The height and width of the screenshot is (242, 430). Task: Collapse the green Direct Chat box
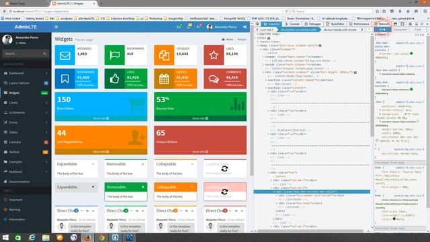coord(132,210)
